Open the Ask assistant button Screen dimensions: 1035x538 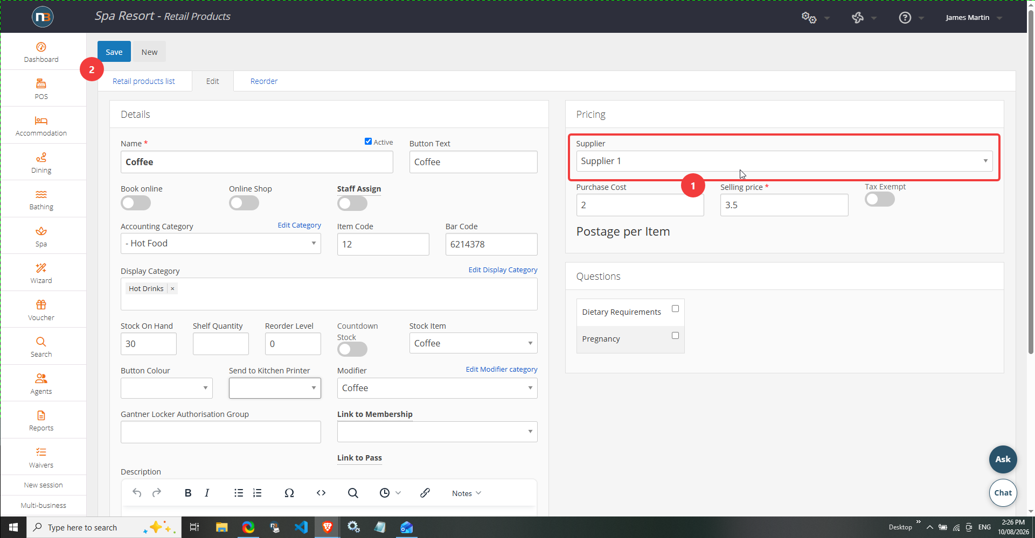pyautogui.click(x=1003, y=459)
